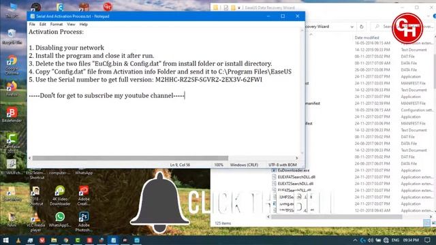
Task: Open the WhatsAppSetup desktop icon
Action: pos(60,219)
